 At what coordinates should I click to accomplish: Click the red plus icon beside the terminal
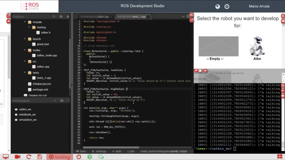pyautogui.click(x=283, y=90)
